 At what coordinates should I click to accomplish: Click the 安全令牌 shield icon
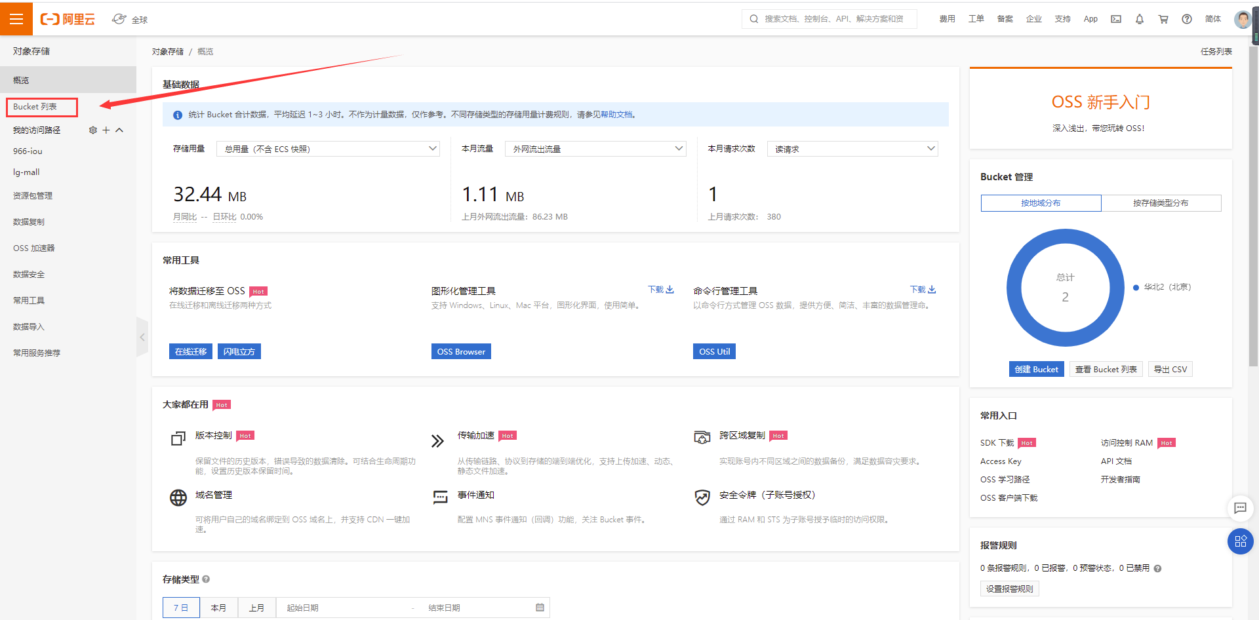click(702, 497)
